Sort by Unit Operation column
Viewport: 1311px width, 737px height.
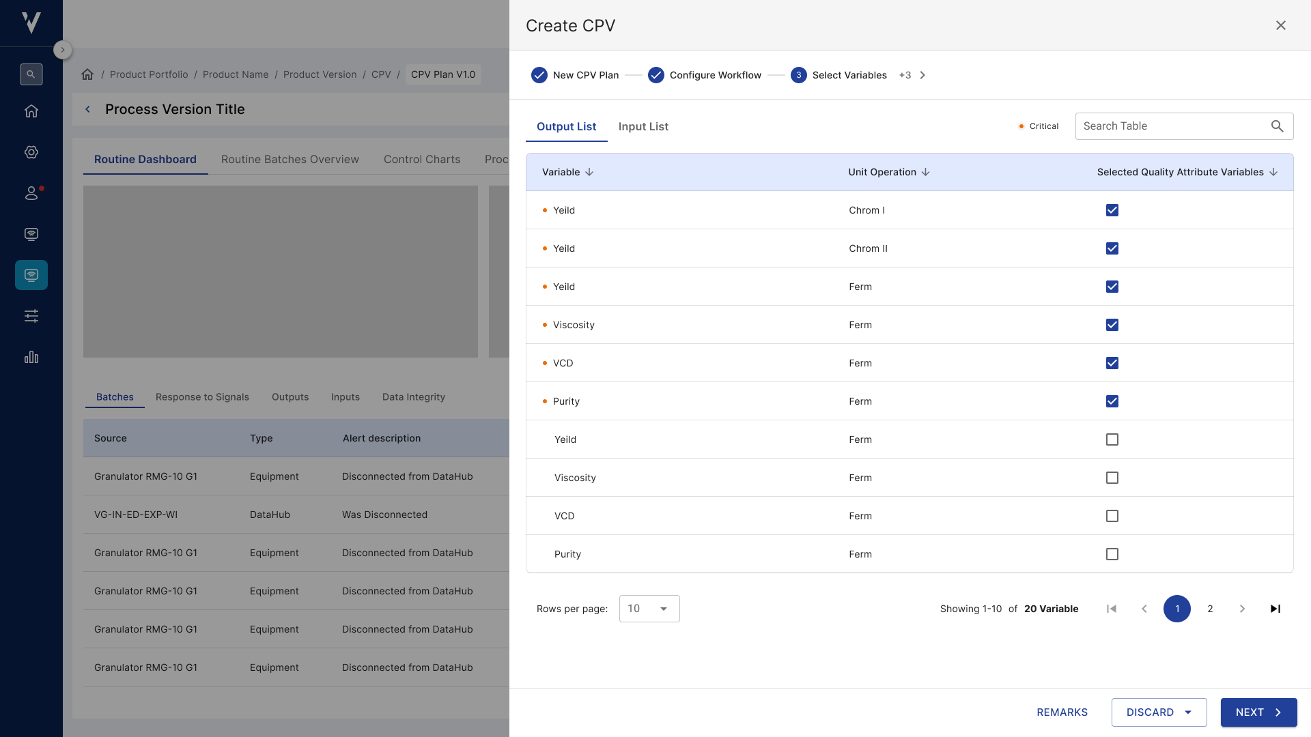coord(889,172)
